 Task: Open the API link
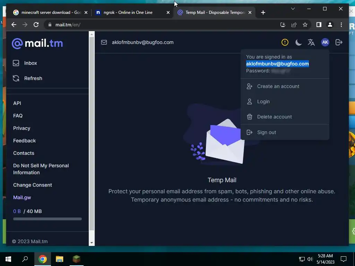(x=17, y=103)
